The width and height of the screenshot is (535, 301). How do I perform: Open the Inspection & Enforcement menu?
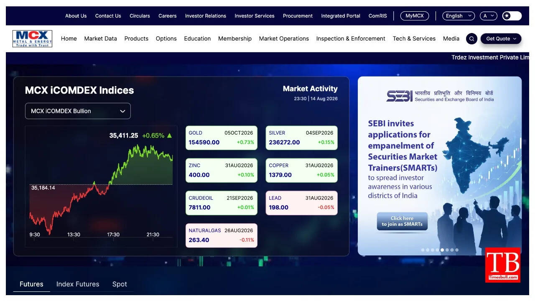click(351, 38)
